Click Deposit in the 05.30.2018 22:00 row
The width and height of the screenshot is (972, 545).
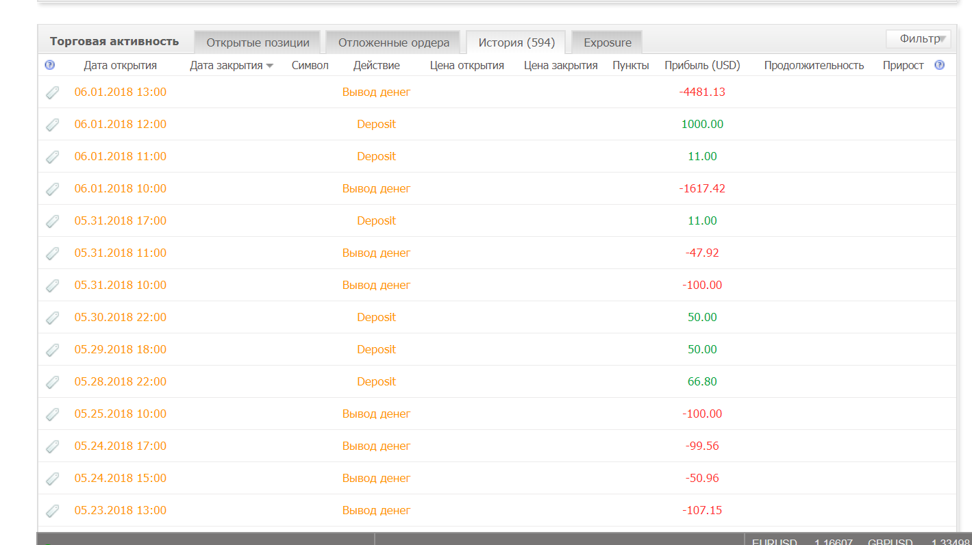[377, 318]
